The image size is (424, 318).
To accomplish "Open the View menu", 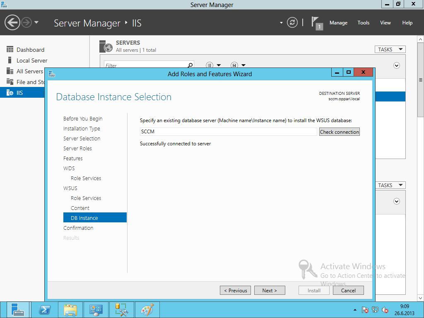I will 385,23.
